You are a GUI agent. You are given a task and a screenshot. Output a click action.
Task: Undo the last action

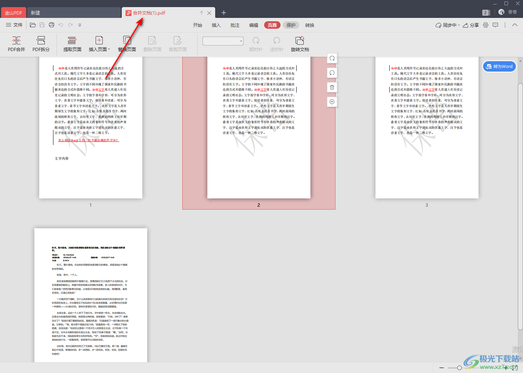(61, 25)
